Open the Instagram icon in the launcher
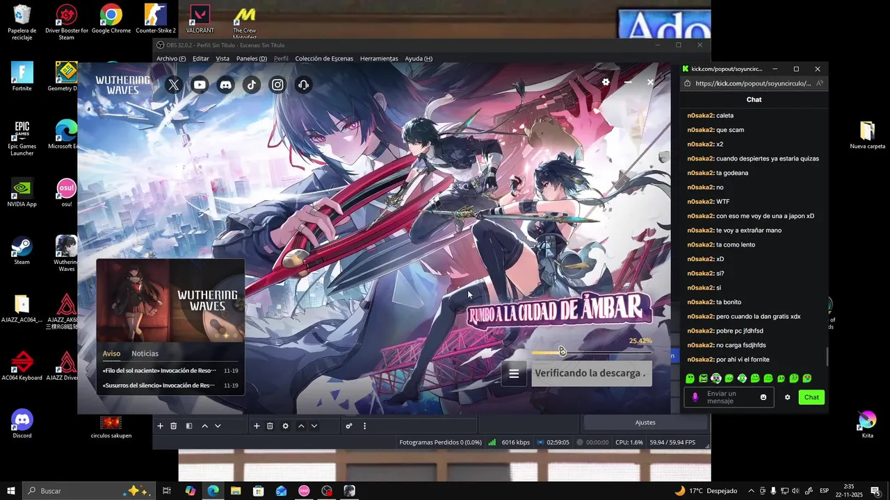The width and height of the screenshot is (890, 500). point(277,85)
